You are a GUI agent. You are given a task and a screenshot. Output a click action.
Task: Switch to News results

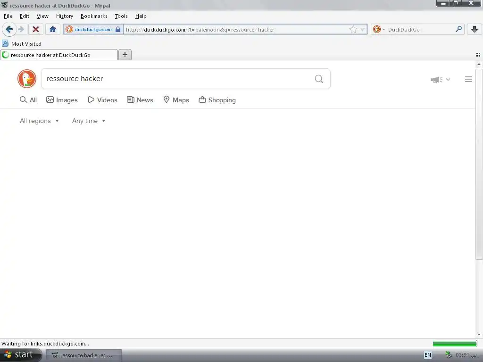140,100
